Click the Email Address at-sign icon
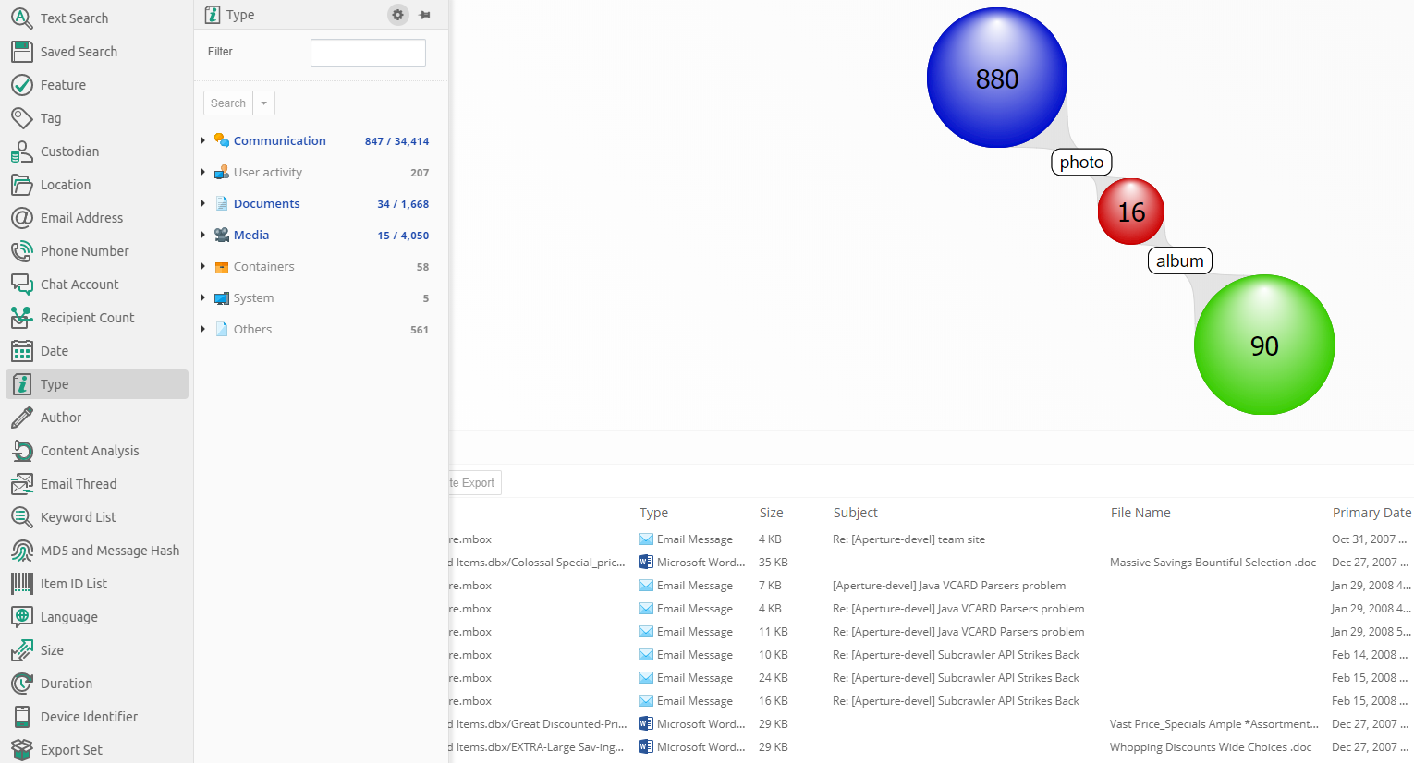1414x763 pixels. (x=22, y=218)
